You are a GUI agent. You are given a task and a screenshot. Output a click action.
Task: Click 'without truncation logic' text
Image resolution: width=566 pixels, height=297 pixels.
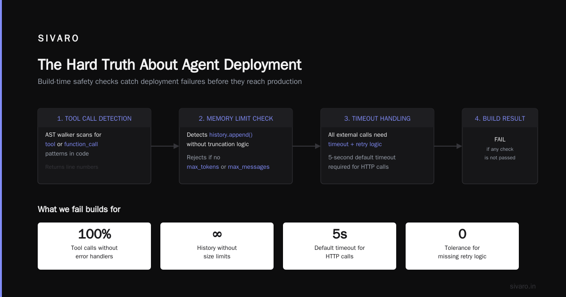click(218, 144)
